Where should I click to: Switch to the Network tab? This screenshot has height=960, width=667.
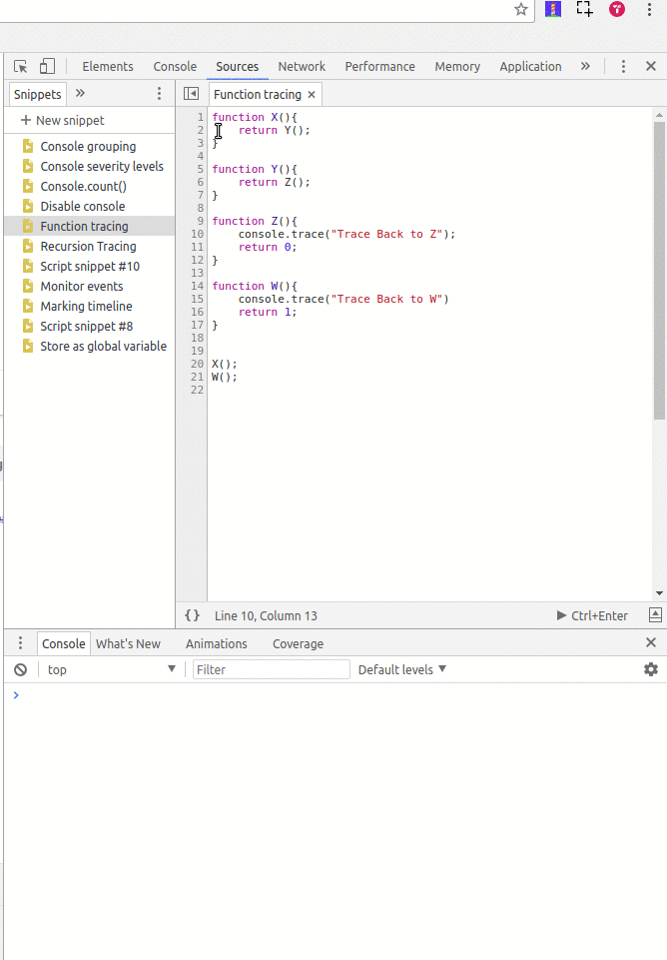302,67
